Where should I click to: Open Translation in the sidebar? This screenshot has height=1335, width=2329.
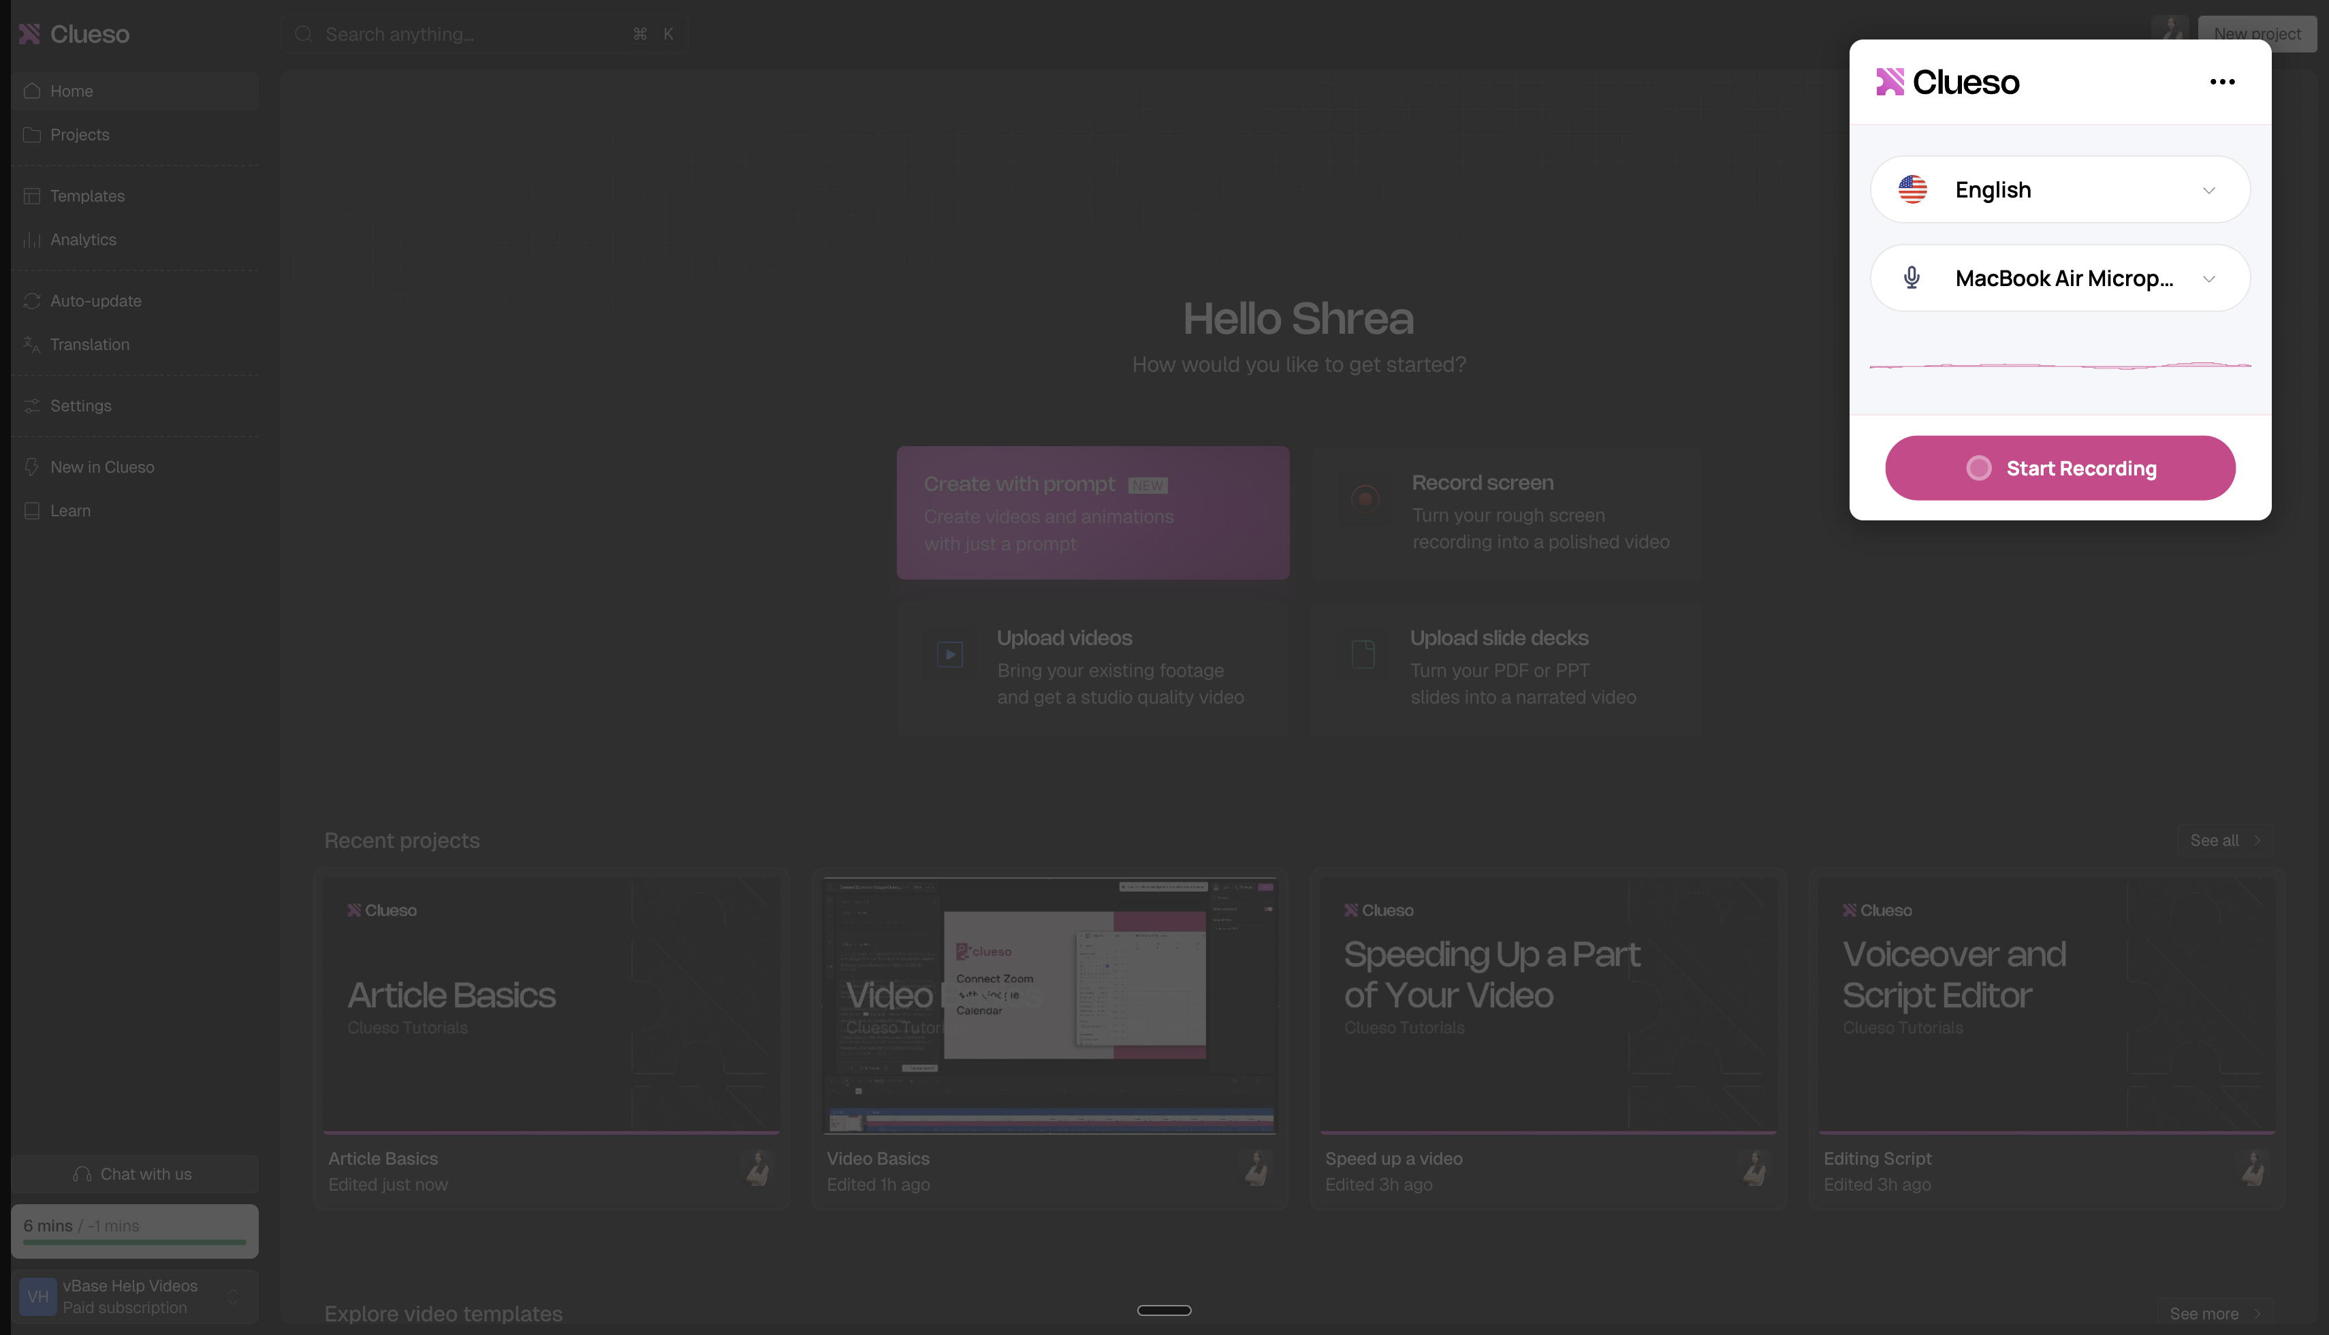click(x=135, y=345)
